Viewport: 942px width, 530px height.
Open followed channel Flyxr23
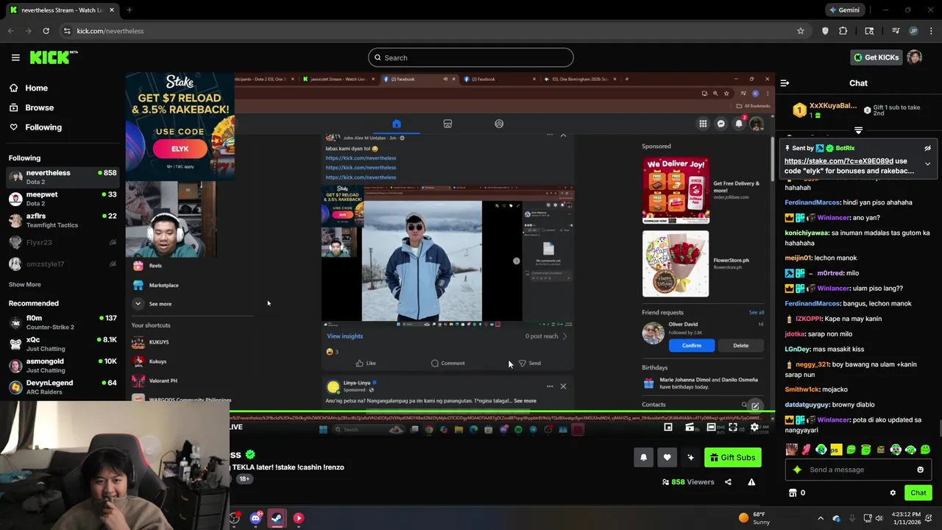point(63,242)
